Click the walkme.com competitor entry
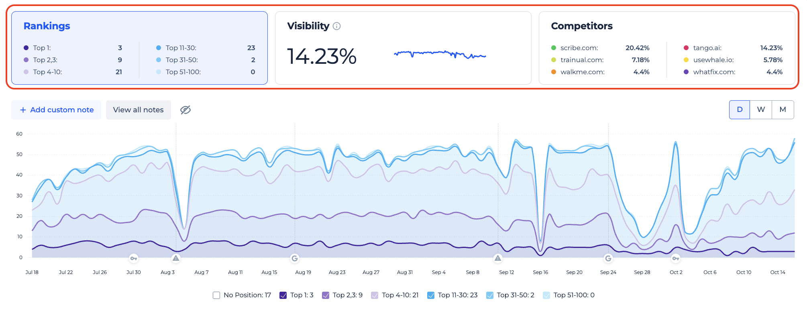 600,72
